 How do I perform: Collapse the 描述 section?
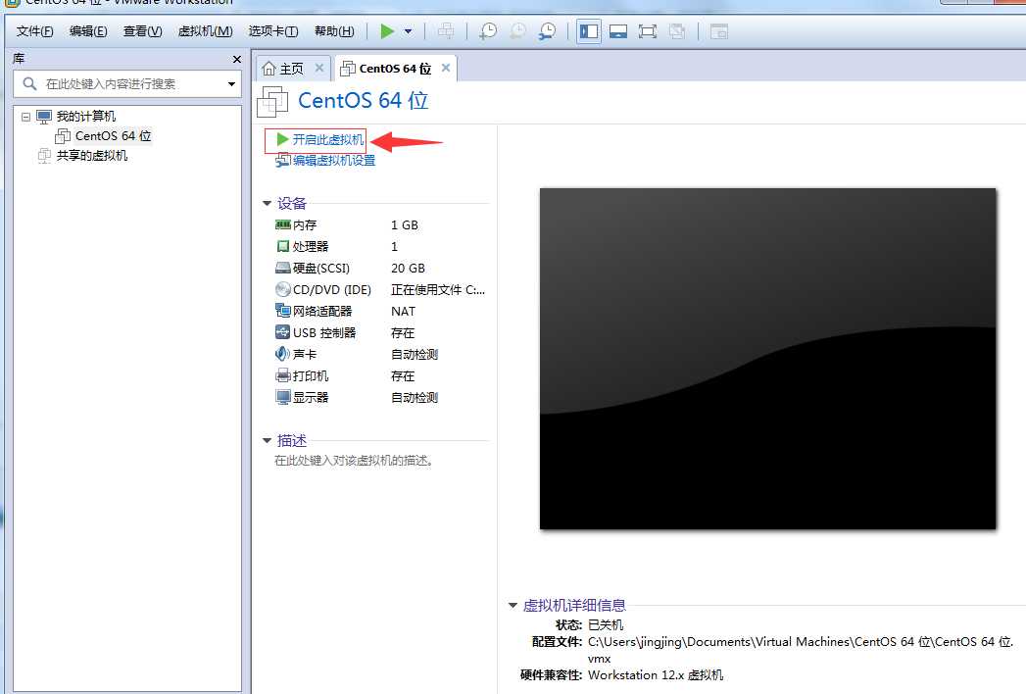point(267,441)
